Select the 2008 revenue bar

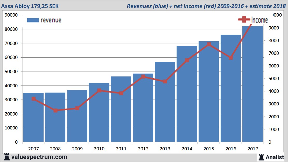point(55,117)
